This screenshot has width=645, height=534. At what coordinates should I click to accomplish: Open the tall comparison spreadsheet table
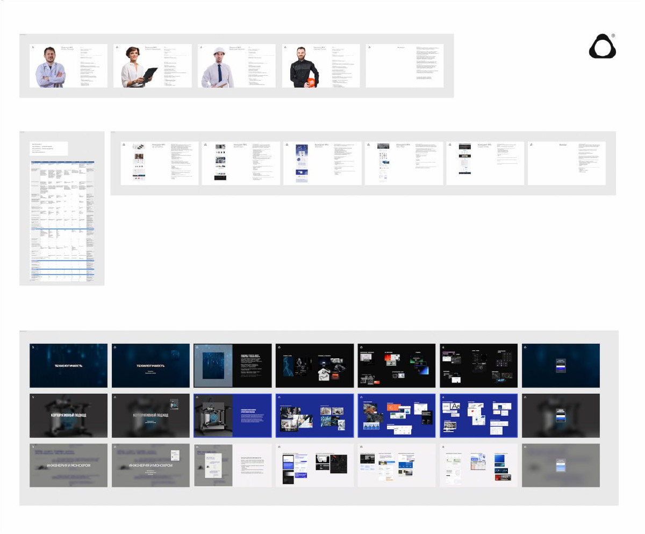pyautogui.click(x=62, y=220)
